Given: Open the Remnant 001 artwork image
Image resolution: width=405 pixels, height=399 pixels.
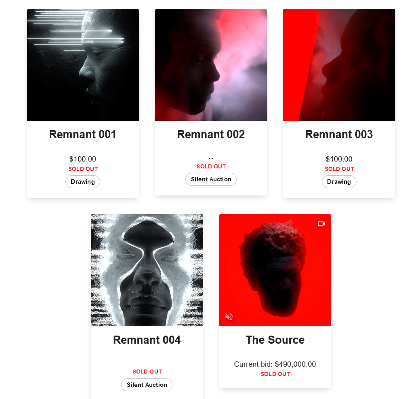Looking at the screenshot, I should 83,65.
